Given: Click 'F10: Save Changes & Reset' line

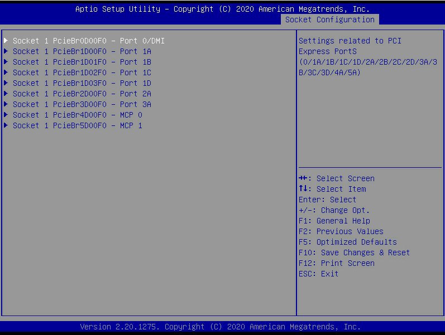Looking at the screenshot, I should click(x=354, y=253).
